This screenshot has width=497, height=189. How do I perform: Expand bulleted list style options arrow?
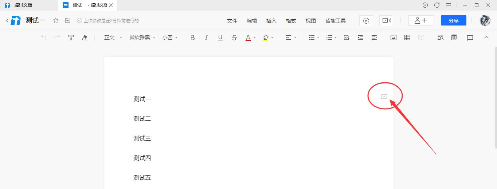pyautogui.click(x=318, y=38)
